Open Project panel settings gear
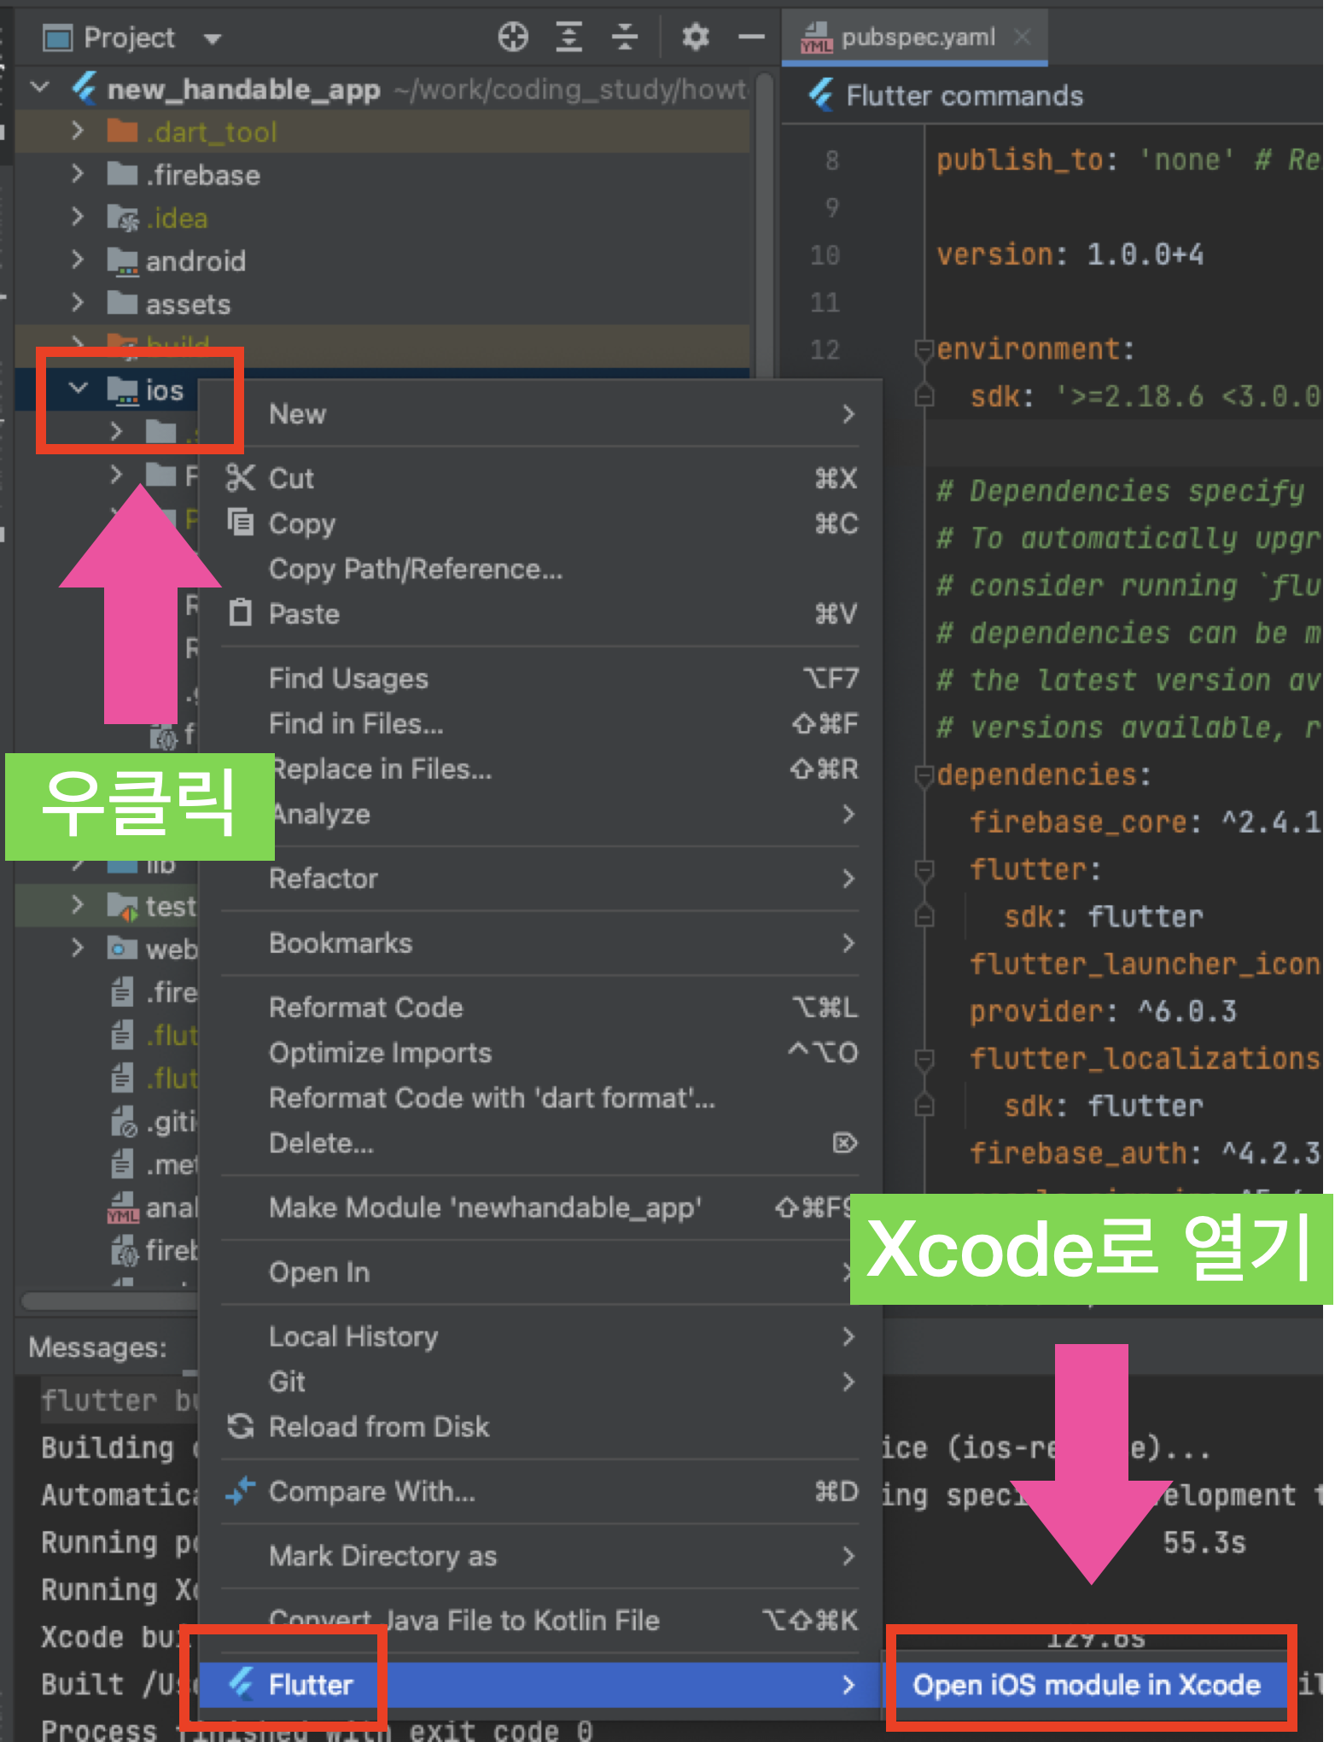The width and height of the screenshot is (1335, 1742). pyautogui.click(x=696, y=38)
